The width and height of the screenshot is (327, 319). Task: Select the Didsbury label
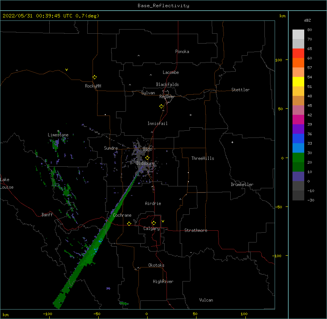point(145,163)
